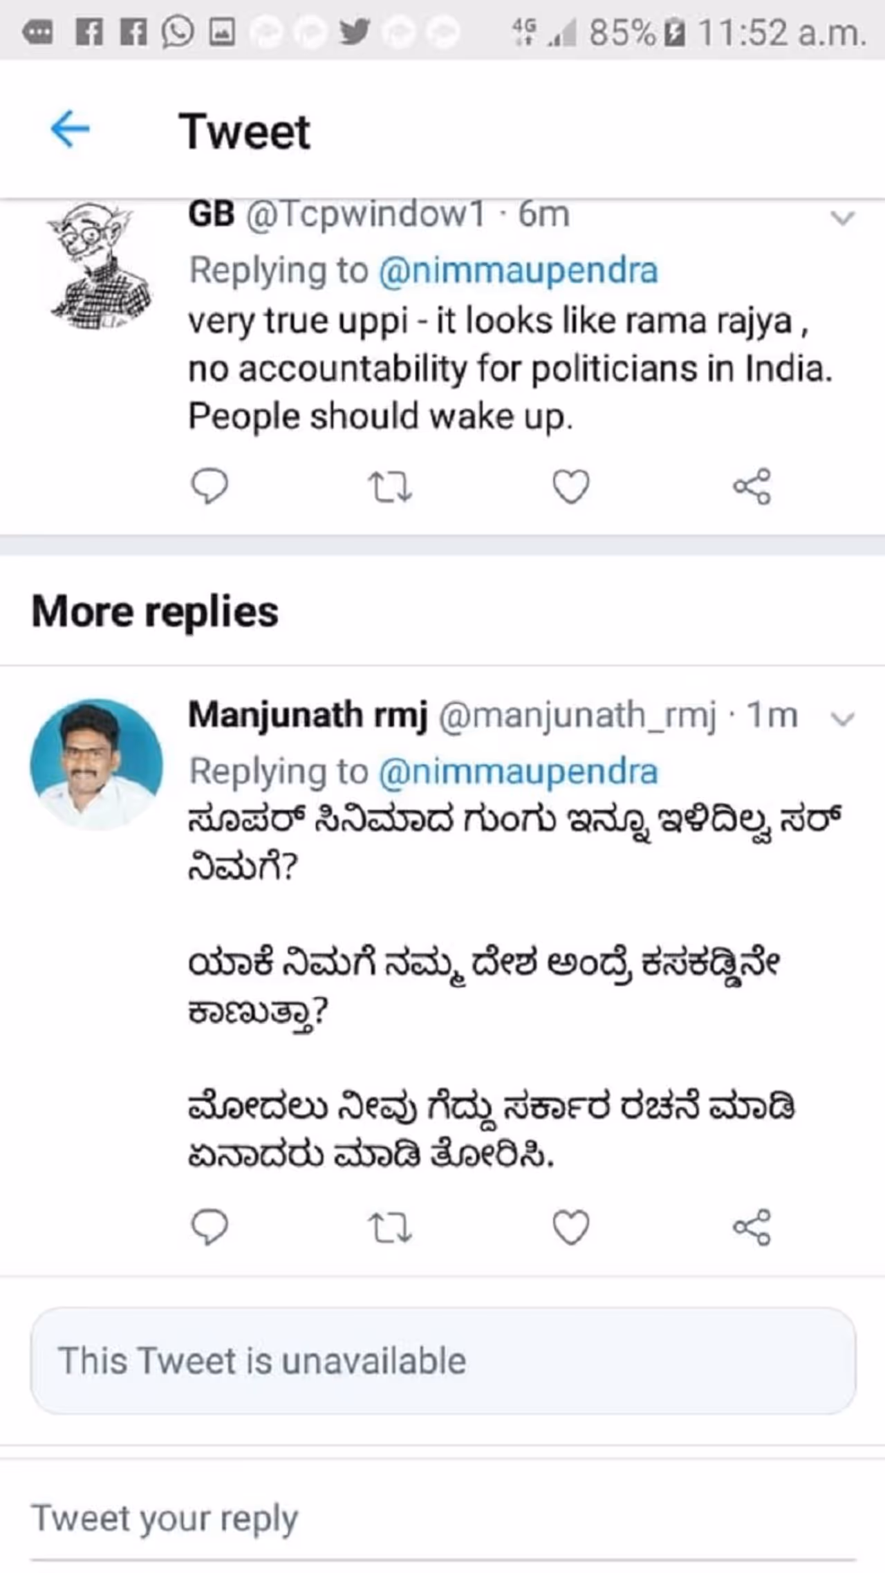Viewport: 885px width, 1573px height.
Task: Share Manjunath rmj's tweet
Action: point(752,1228)
